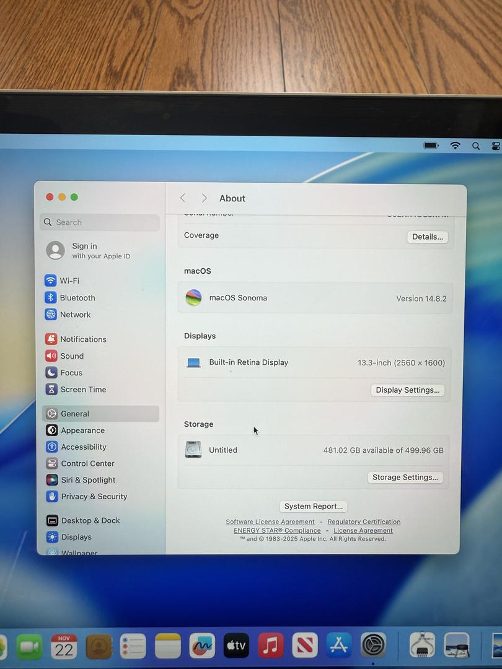Click the Storage section heading
This screenshot has width=502, height=669.
point(198,424)
